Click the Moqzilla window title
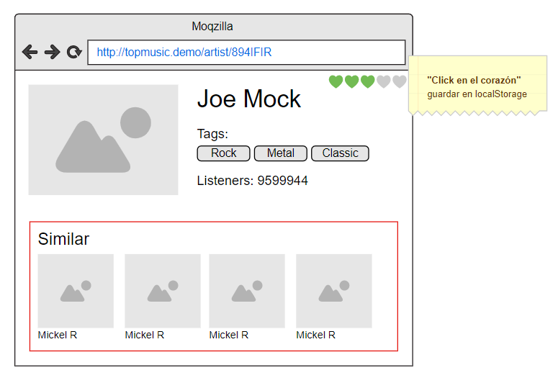 (212, 27)
